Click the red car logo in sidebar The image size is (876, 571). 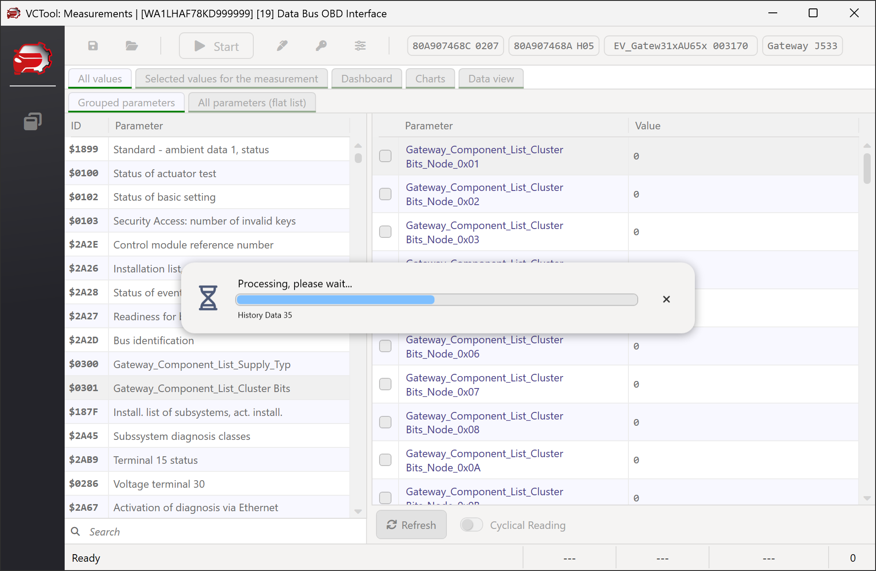click(x=32, y=58)
